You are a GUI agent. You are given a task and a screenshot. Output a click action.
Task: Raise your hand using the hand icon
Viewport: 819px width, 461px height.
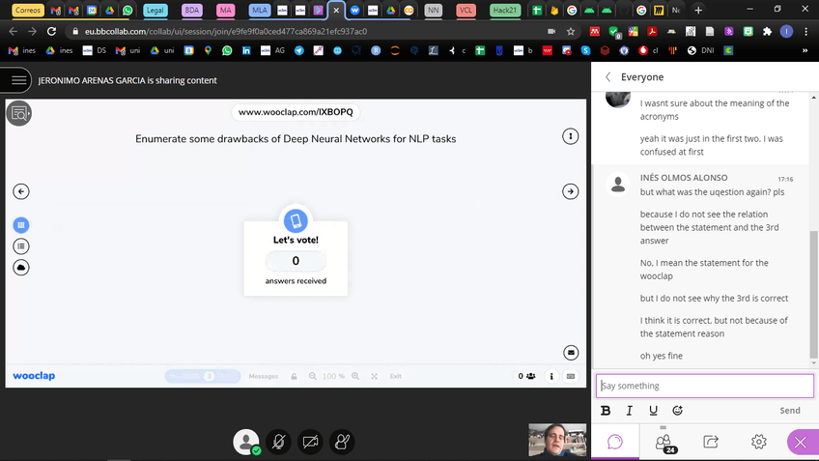tap(342, 442)
